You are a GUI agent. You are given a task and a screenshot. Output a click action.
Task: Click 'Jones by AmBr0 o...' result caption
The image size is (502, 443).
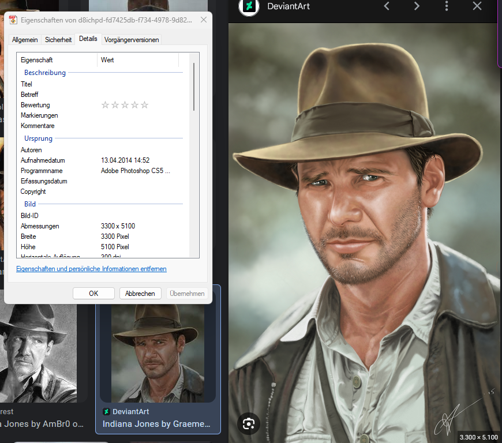tap(42, 424)
